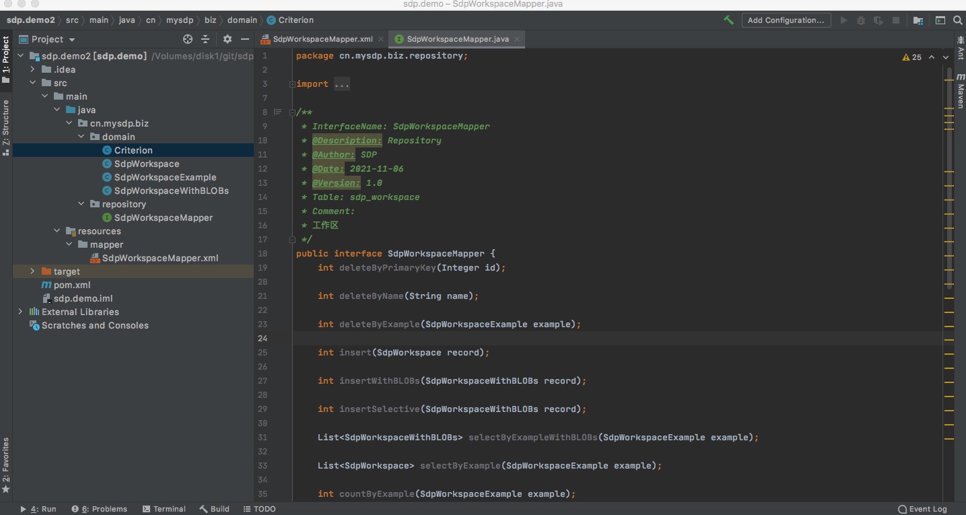Screen dimensions: 966x515
Task: Toggle the 1: Project tool window strip button
Action: (6, 59)
